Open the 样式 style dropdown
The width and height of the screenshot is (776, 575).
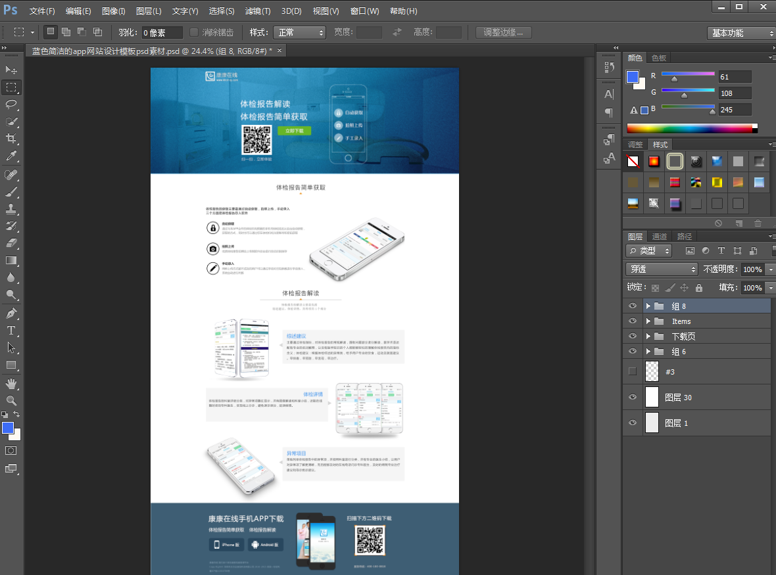(300, 32)
